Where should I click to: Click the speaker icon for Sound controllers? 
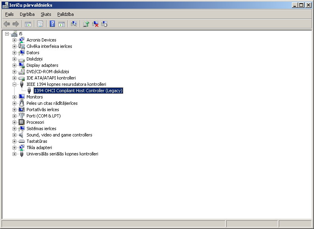(x=21, y=135)
